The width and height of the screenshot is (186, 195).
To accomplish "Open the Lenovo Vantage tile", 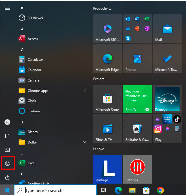I will 108,169.
